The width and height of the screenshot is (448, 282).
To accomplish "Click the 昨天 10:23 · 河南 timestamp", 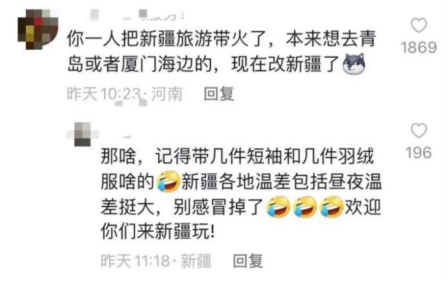I will pos(124,94).
